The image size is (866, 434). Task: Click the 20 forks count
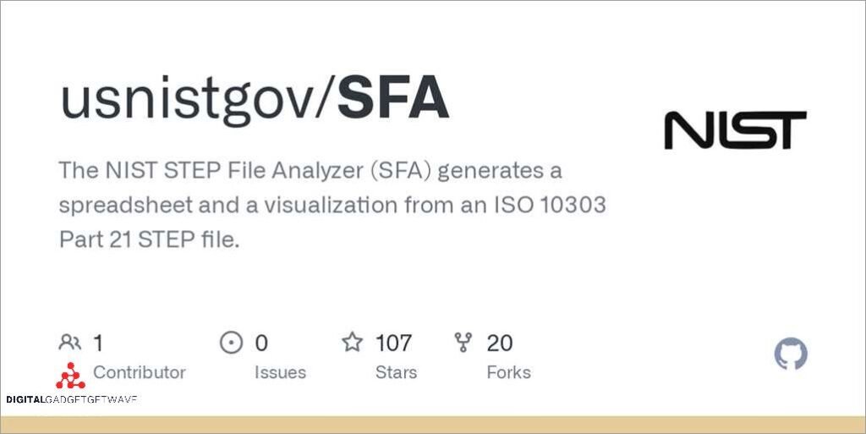click(x=500, y=343)
